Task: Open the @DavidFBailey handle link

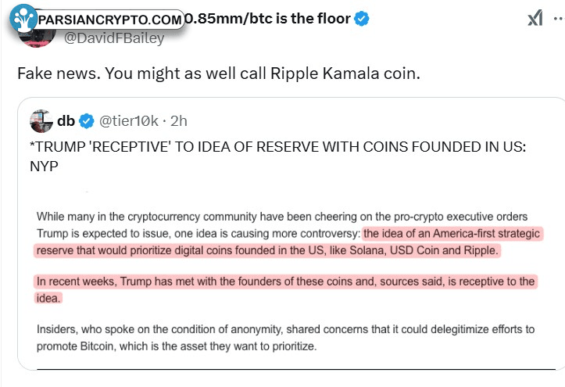Action: coord(113,38)
